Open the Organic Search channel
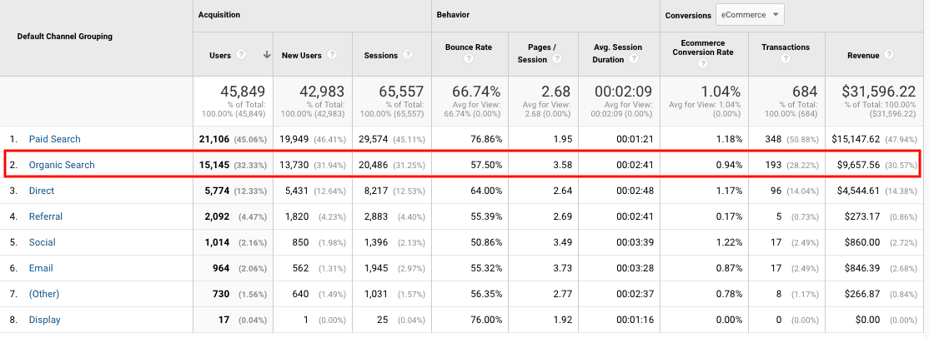The image size is (929, 338). point(62,165)
